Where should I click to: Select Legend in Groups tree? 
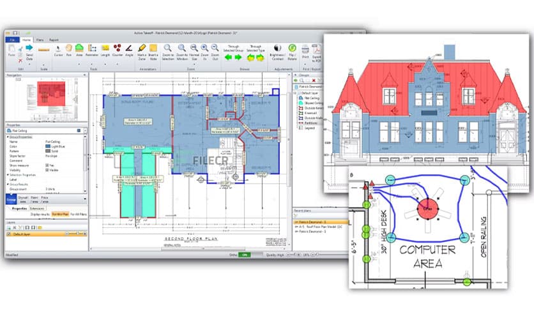tap(309, 128)
